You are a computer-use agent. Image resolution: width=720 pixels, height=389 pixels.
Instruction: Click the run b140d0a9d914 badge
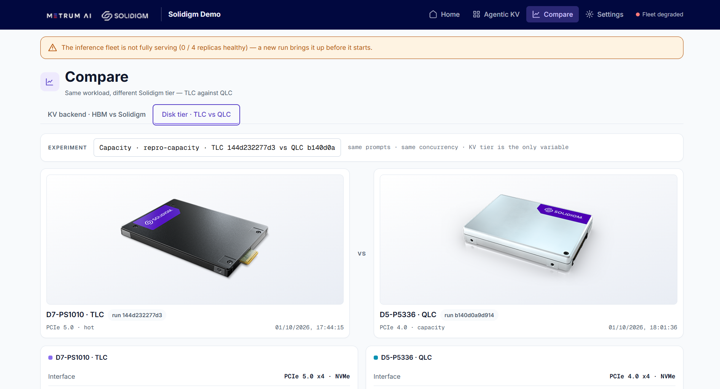point(469,315)
